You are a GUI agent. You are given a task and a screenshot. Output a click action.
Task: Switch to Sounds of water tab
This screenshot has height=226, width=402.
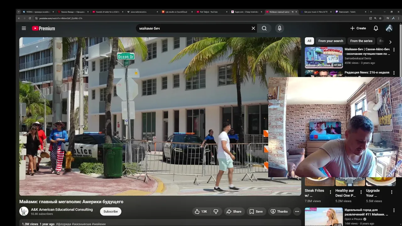click(108, 12)
